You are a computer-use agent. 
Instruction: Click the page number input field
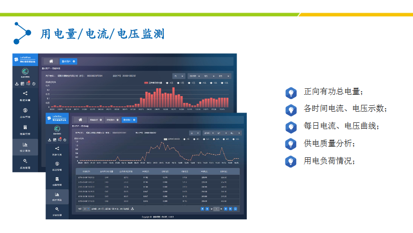[217, 209]
